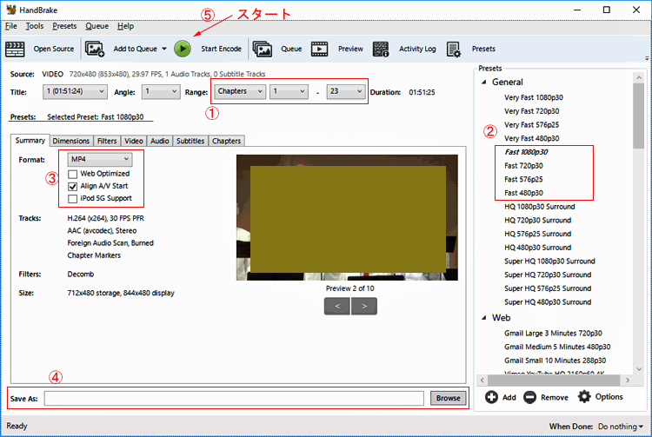The image size is (652, 437).
Task: Click the Remove preset minus icon
Action: point(529,397)
